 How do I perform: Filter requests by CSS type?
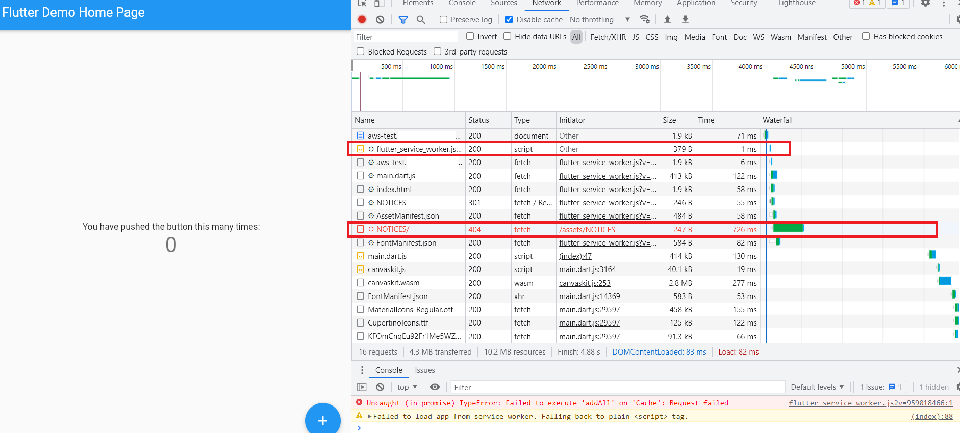(652, 37)
